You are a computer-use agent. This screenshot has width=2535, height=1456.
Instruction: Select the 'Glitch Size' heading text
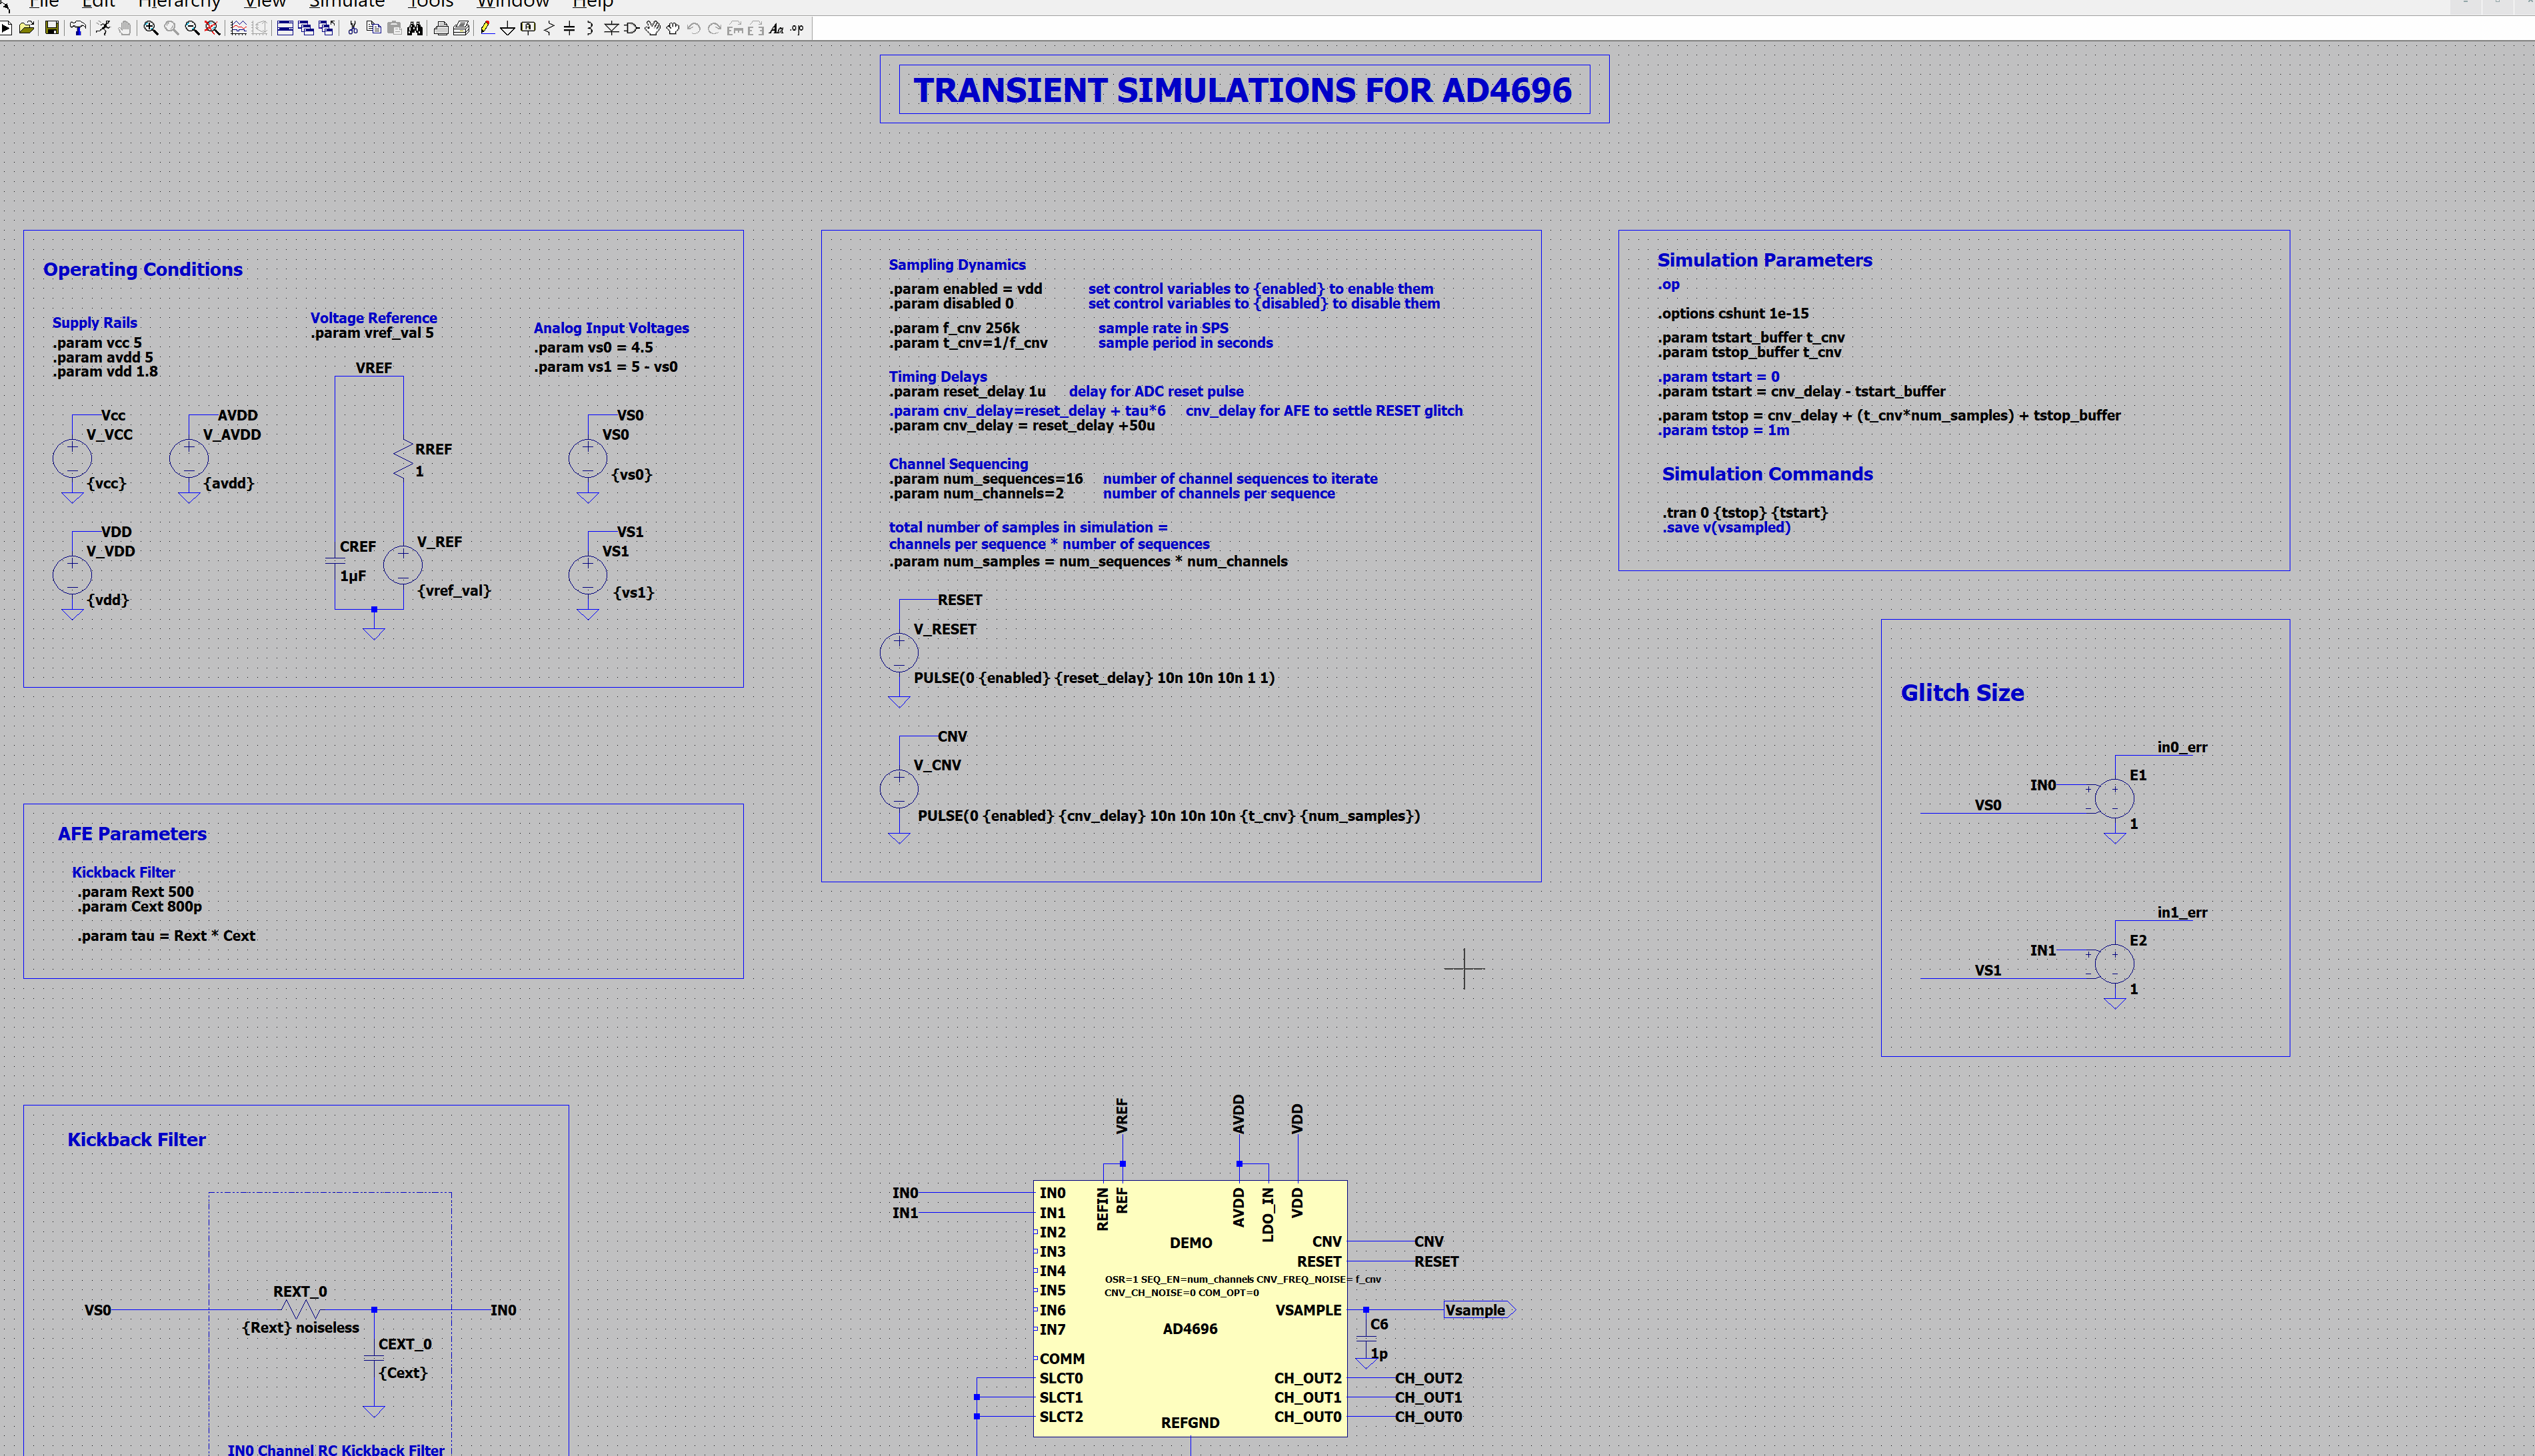(x=1962, y=693)
